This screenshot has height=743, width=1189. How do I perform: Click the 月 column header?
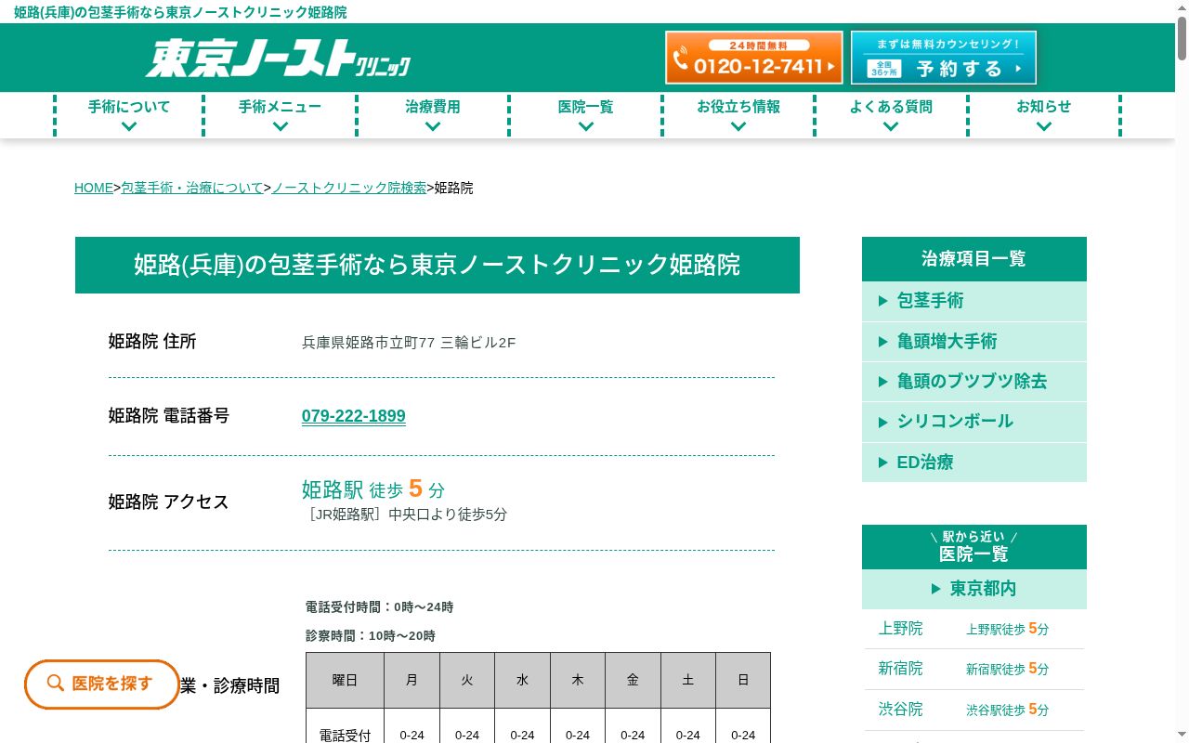coord(412,681)
